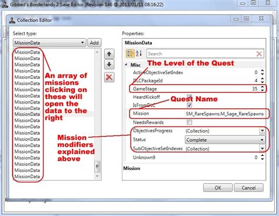Enable the NeedsRewards checkbox
The width and height of the screenshot is (279, 216).
[x=190, y=122]
